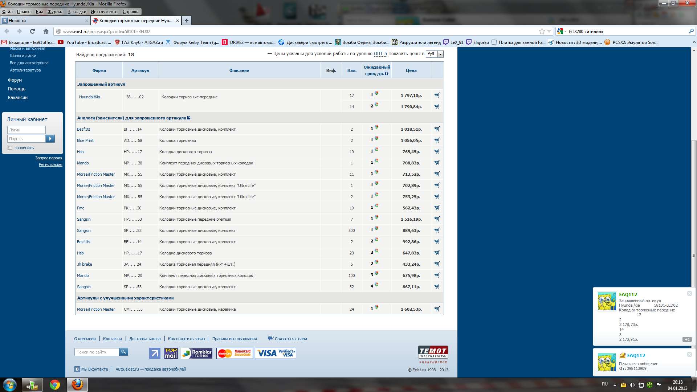Click the Verified by VISA logo
The width and height of the screenshot is (697, 392).
point(276,353)
